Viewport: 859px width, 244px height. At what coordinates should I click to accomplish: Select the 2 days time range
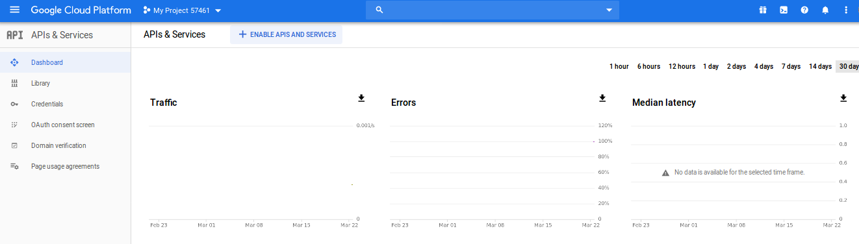[736, 66]
